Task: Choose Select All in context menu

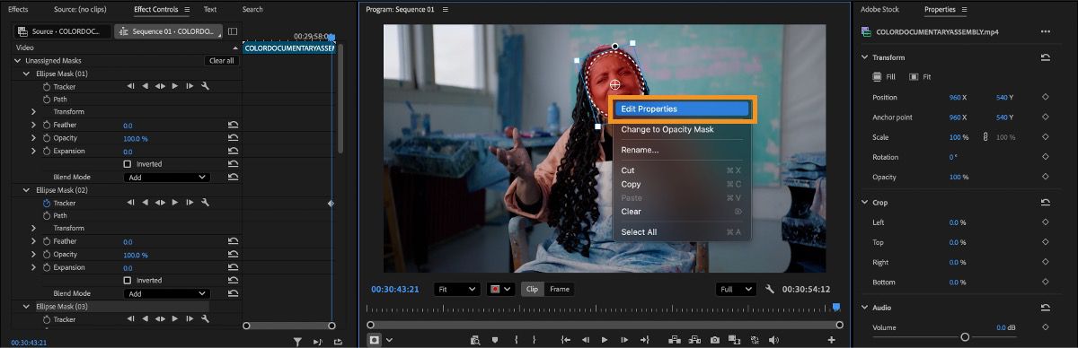Action: pos(682,232)
